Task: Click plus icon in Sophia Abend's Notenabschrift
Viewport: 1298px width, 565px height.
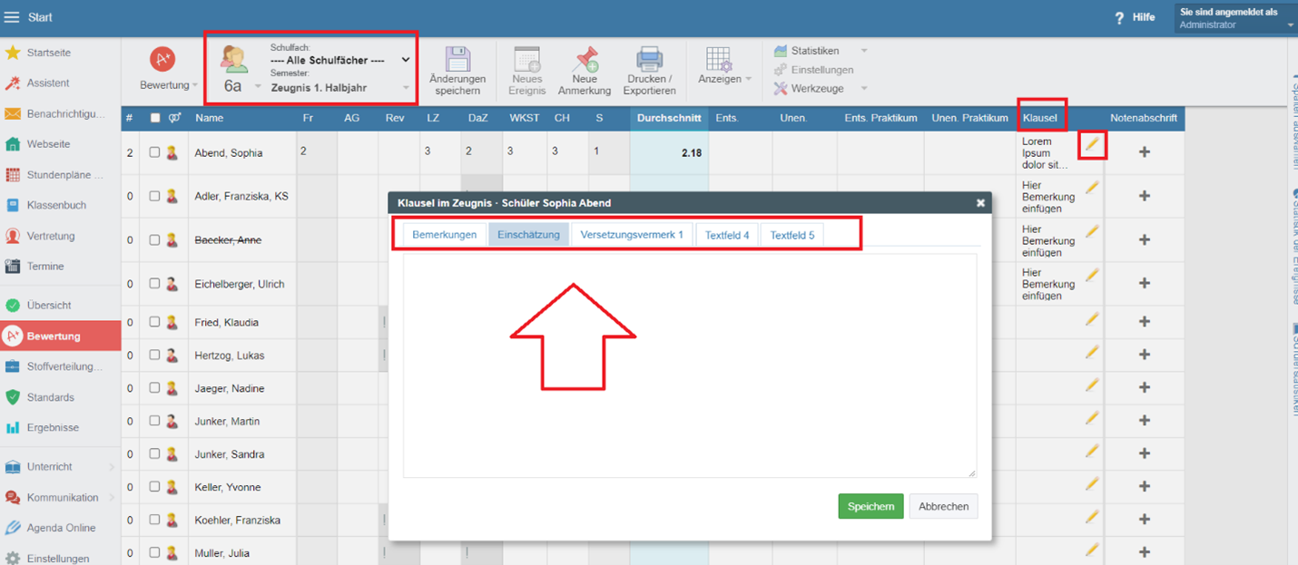Action: point(1144,152)
